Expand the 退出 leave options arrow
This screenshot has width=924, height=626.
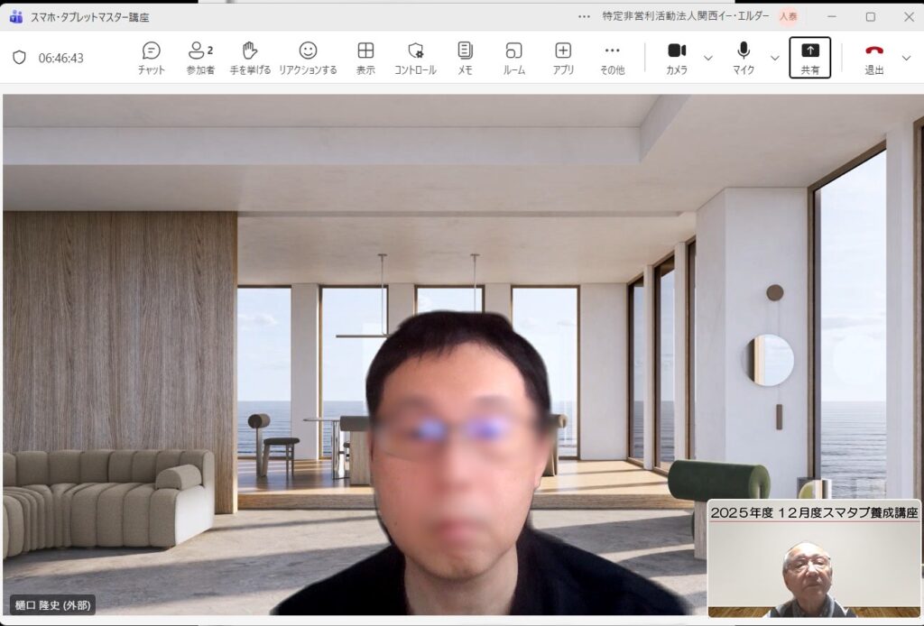906,58
